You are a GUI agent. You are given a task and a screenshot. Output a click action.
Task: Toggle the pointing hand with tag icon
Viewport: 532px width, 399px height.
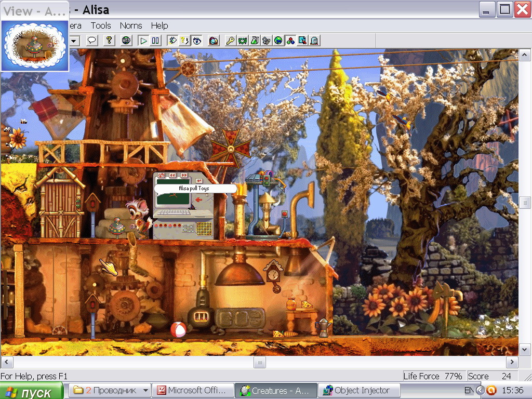[172, 41]
